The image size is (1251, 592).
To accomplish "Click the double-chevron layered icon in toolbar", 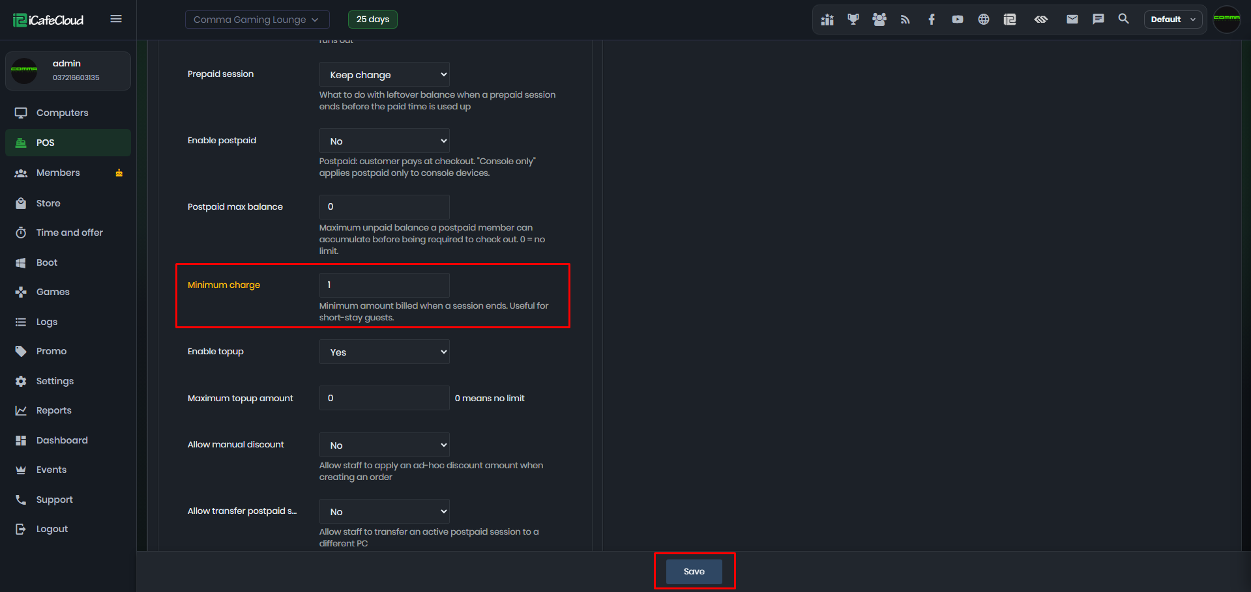I will tap(1041, 20).
